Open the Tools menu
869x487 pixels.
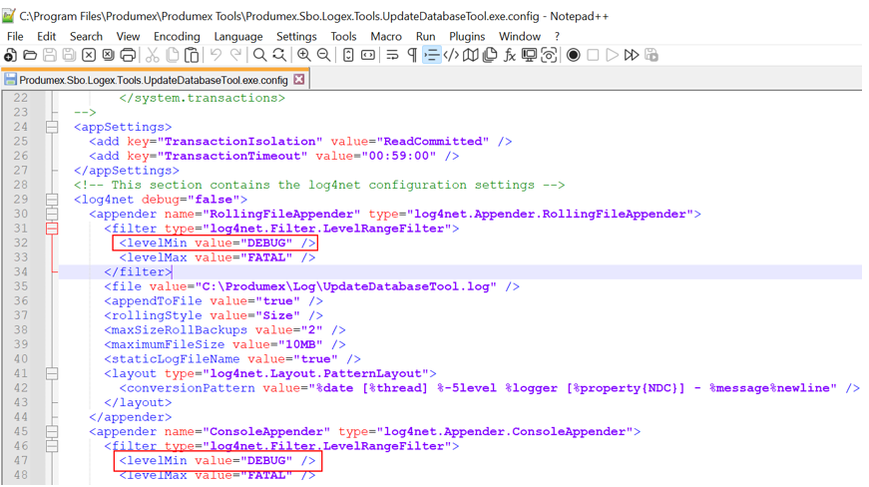pos(343,37)
